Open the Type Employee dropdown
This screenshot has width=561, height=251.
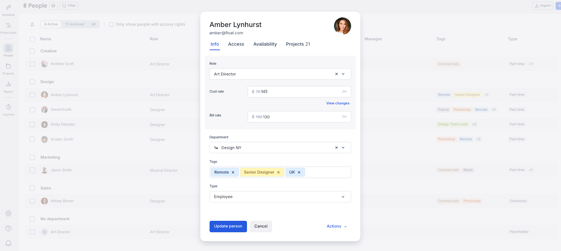(280, 197)
